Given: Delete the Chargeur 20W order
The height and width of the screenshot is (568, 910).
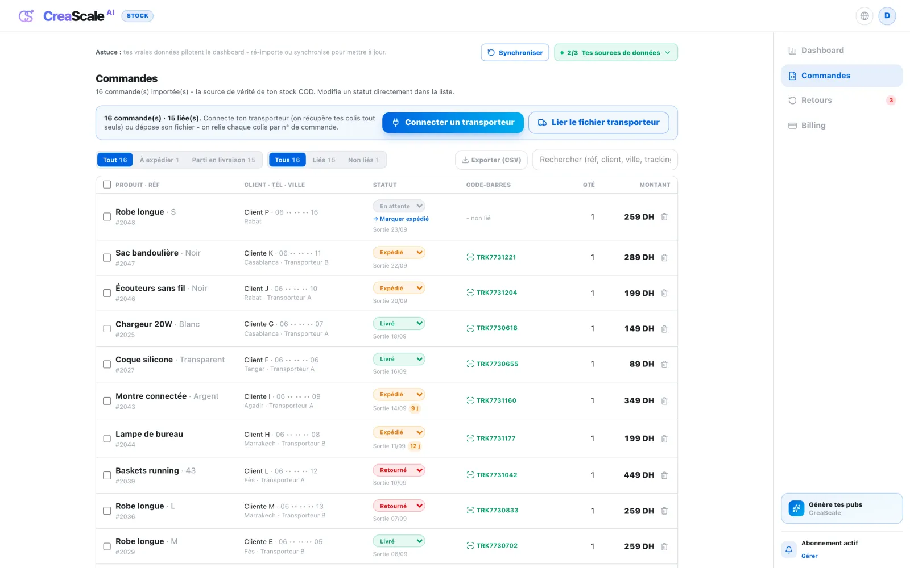Looking at the screenshot, I should pyautogui.click(x=664, y=329).
